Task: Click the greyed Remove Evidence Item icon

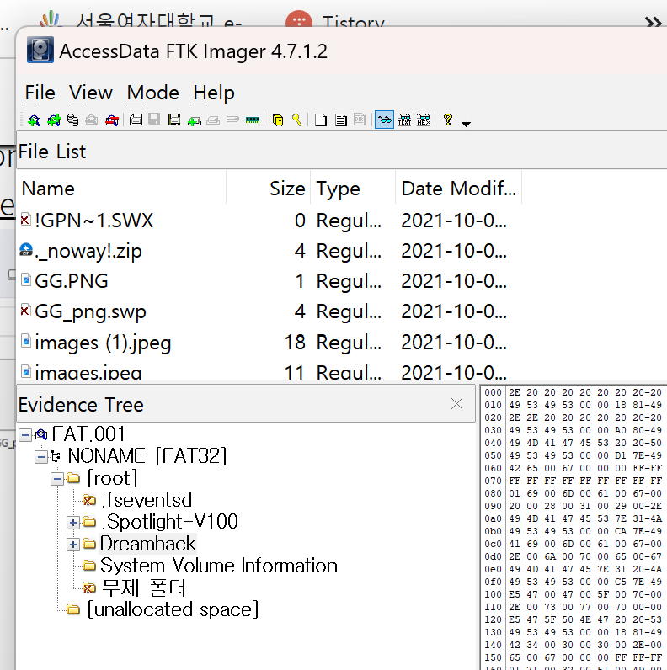Action: click(92, 120)
